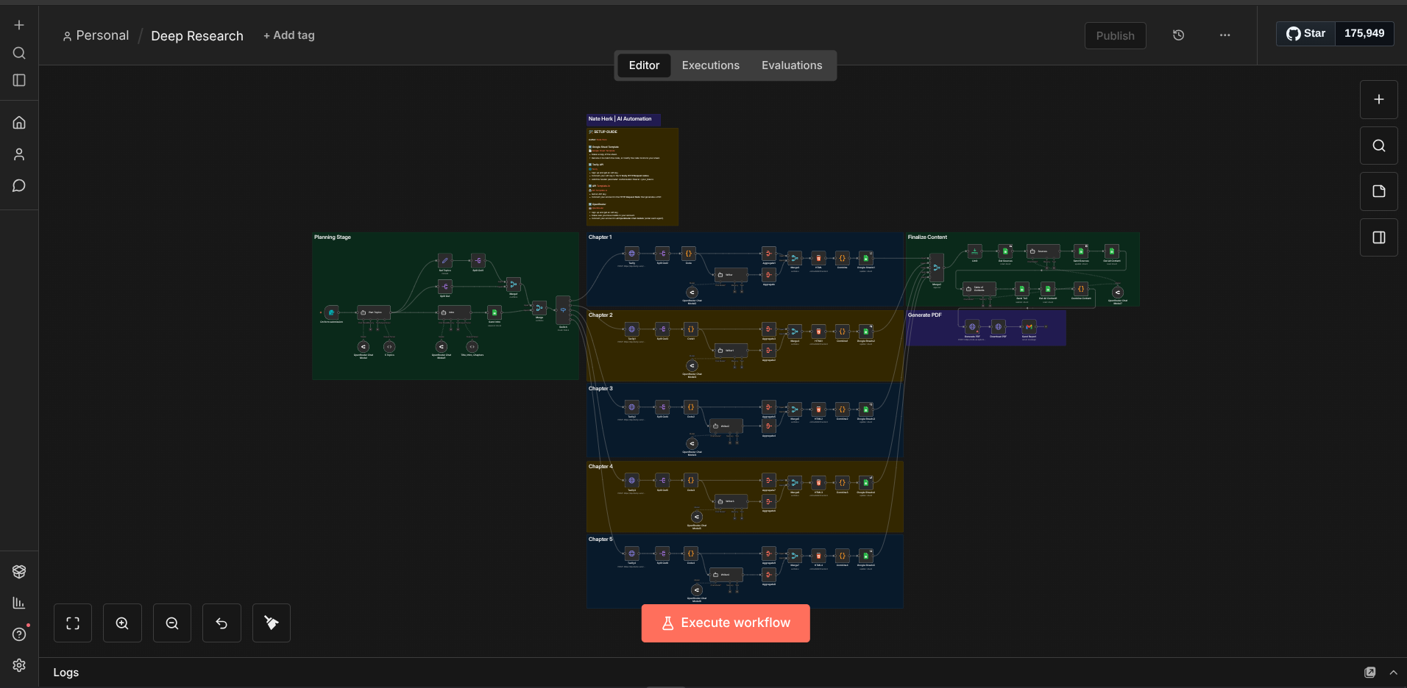The height and width of the screenshot is (688, 1407).
Task: Toggle the split logs panel view
Action: point(1379,237)
